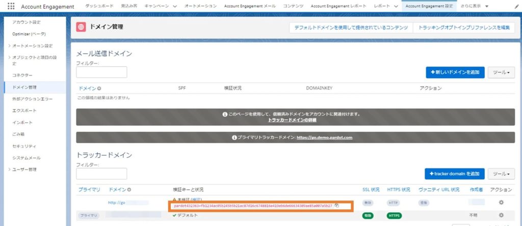Open the App Launcher grid icon
Image resolution: width=522 pixels, height=226 pixels.
click(x=11, y=6)
